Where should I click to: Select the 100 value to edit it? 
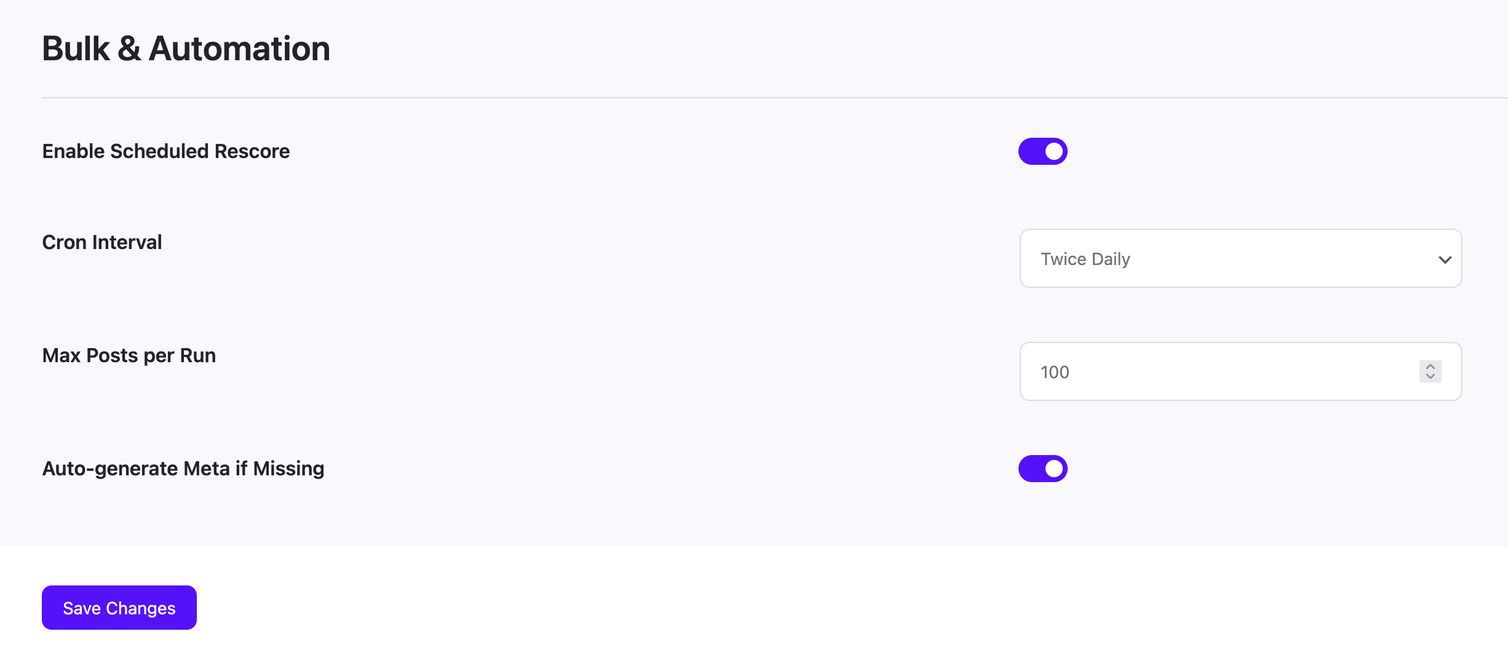[1055, 371]
